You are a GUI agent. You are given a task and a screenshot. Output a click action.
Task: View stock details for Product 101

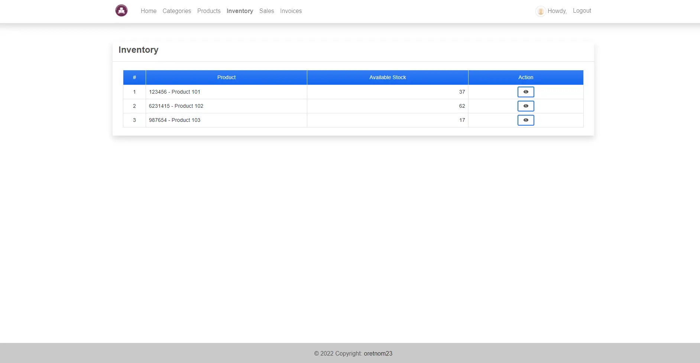click(526, 92)
